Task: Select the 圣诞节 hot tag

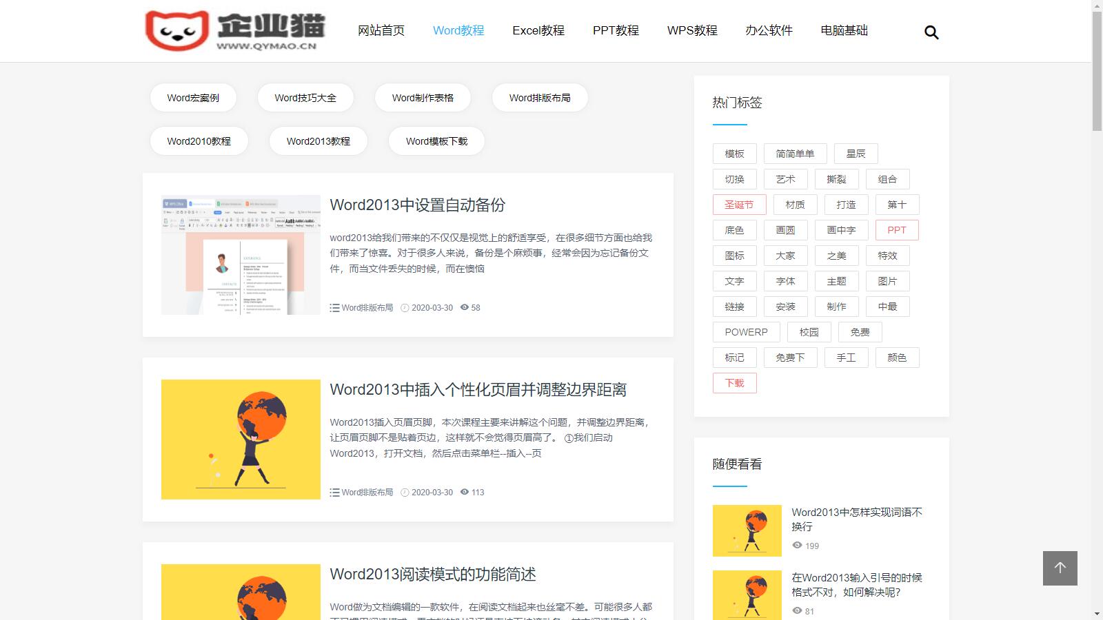Action: point(738,205)
